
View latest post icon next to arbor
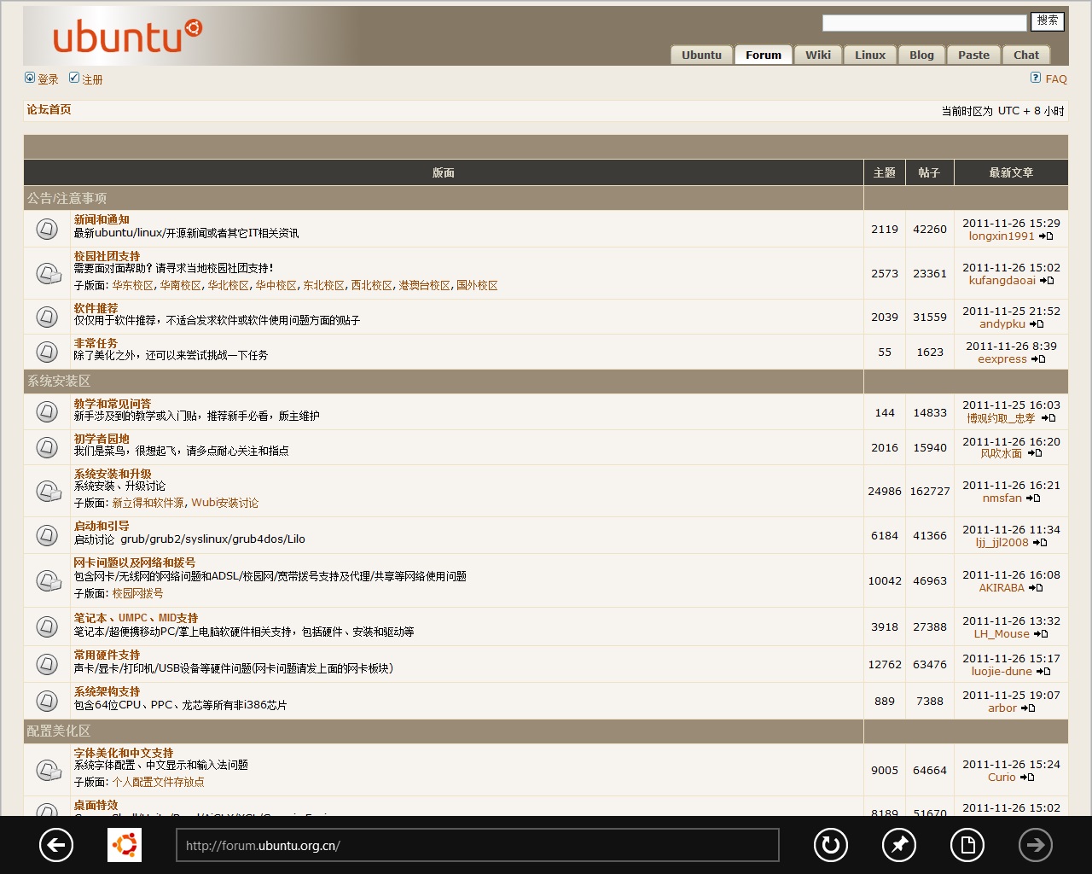1028,708
